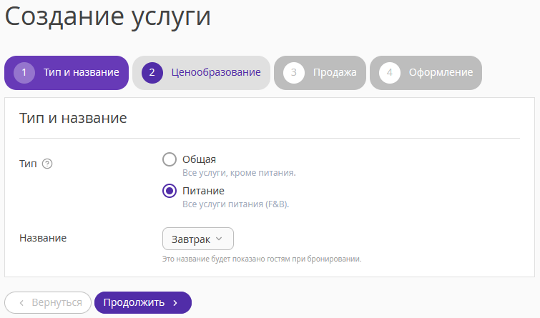540x318 pixels.
Task: Open the Завтрак name dropdown
Action: point(198,239)
